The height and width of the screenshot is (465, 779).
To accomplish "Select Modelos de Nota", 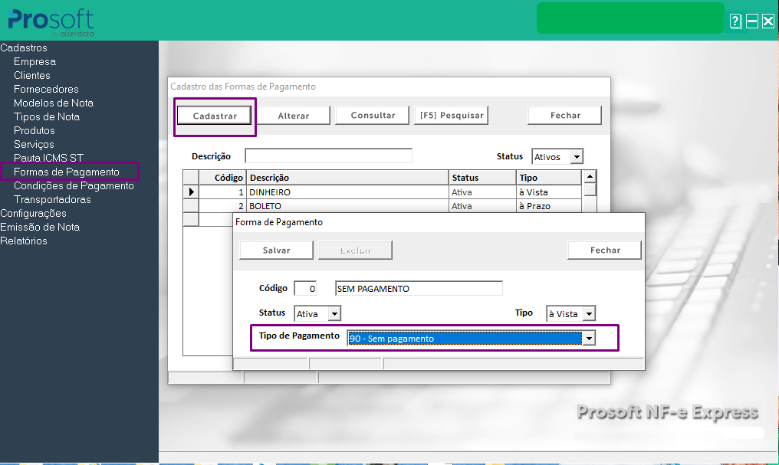I will click(54, 103).
